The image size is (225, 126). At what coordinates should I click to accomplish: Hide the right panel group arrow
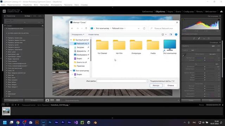[x=224, y=58]
